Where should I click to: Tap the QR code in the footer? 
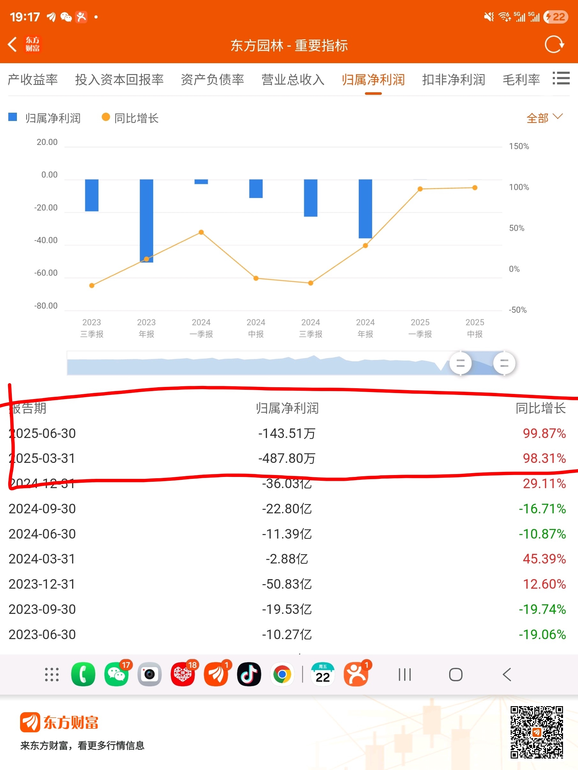[537, 732]
